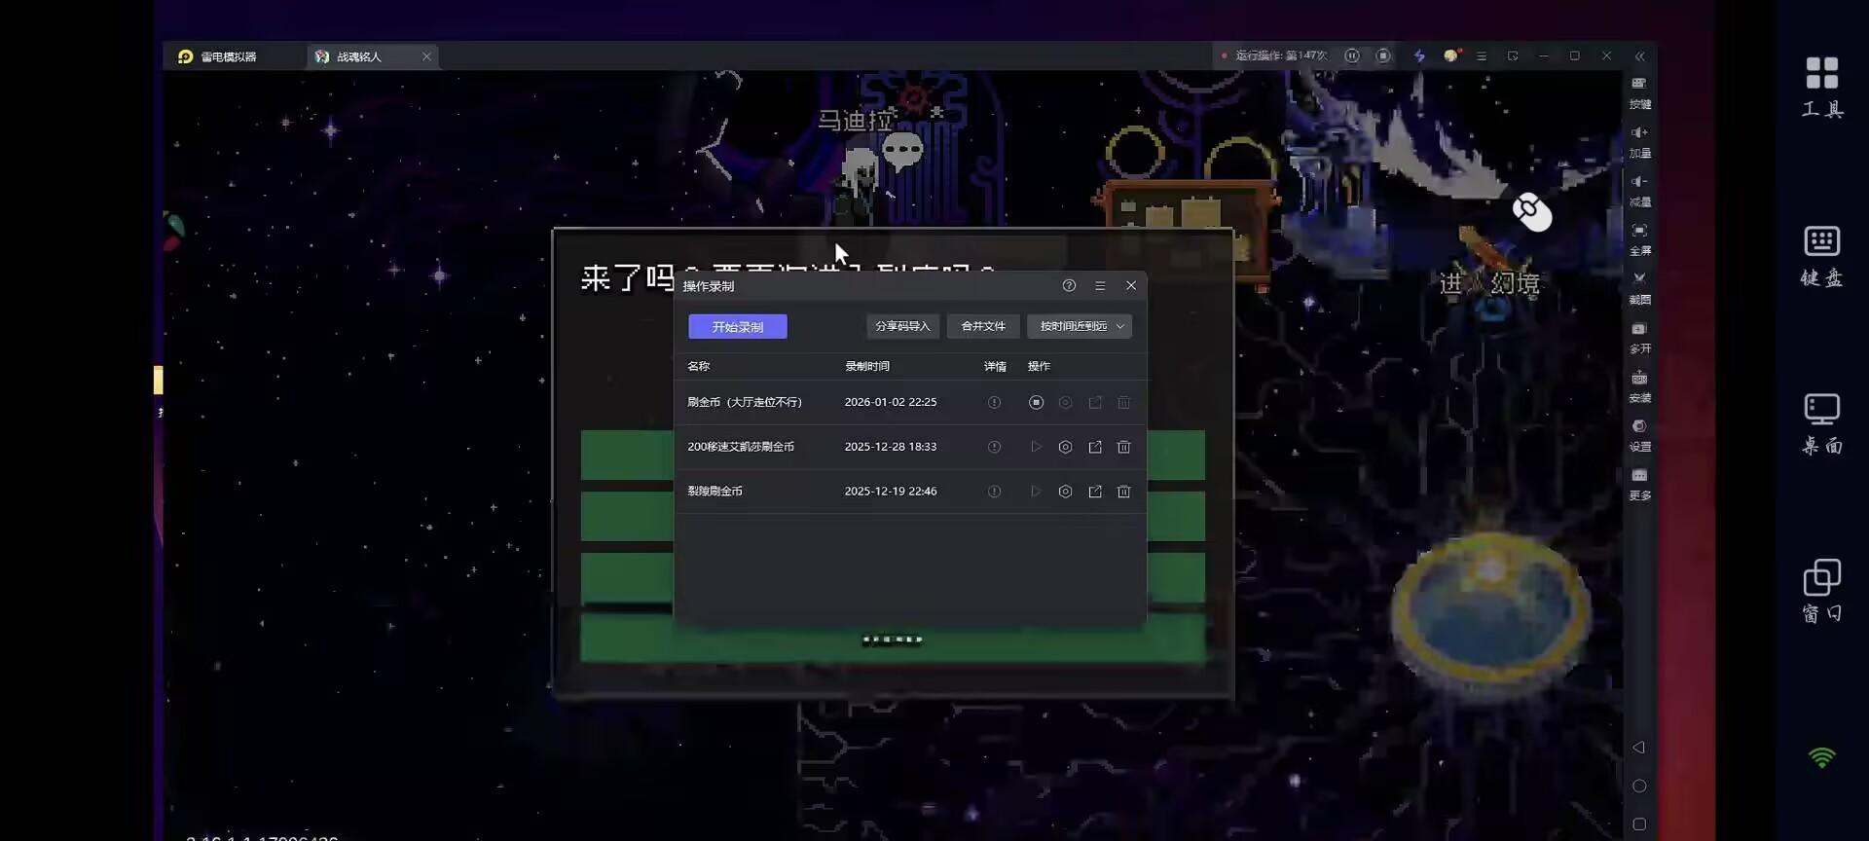Click the 开始录制 button
This screenshot has width=1869, height=841.
pyautogui.click(x=738, y=327)
